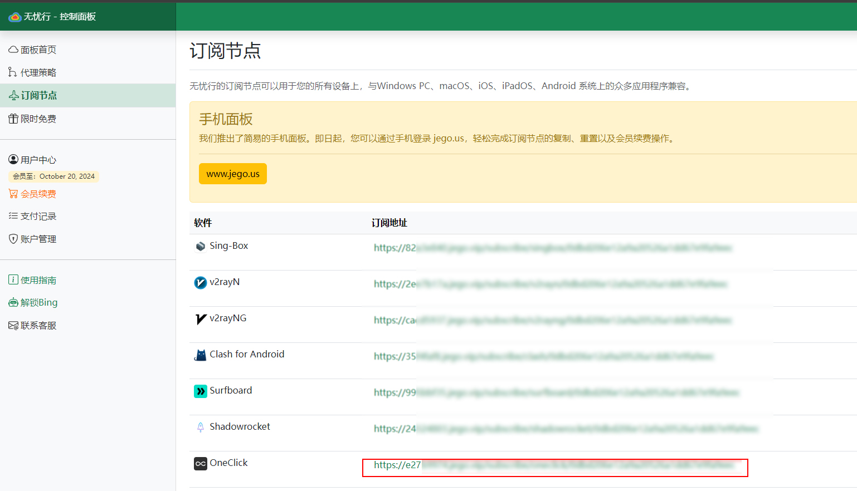The height and width of the screenshot is (491, 857).
Task: Click the Shadowrocket subscription URL
Action: point(566,429)
